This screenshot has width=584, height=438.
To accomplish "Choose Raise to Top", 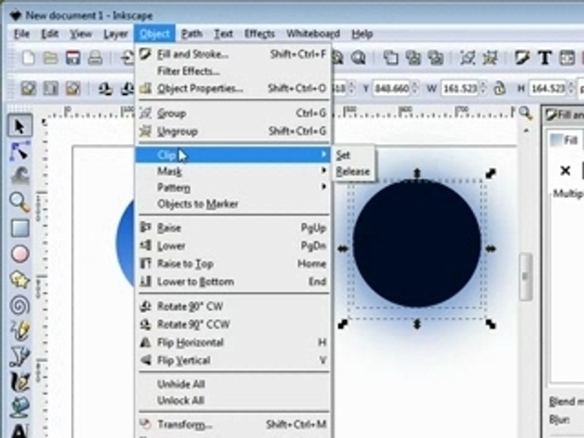I will click(233, 263).
